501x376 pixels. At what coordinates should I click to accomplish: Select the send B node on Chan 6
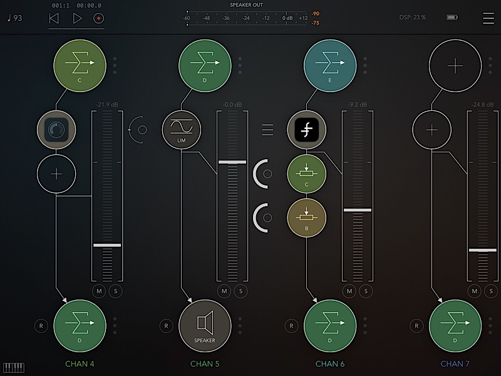pos(307,217)
